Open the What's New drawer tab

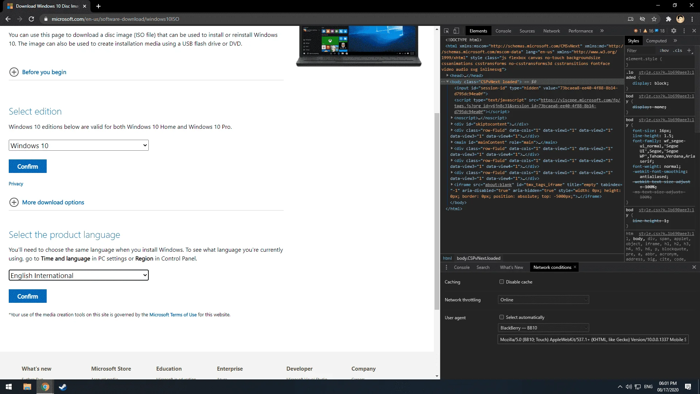pyautogui.click(x=511, y=267)
